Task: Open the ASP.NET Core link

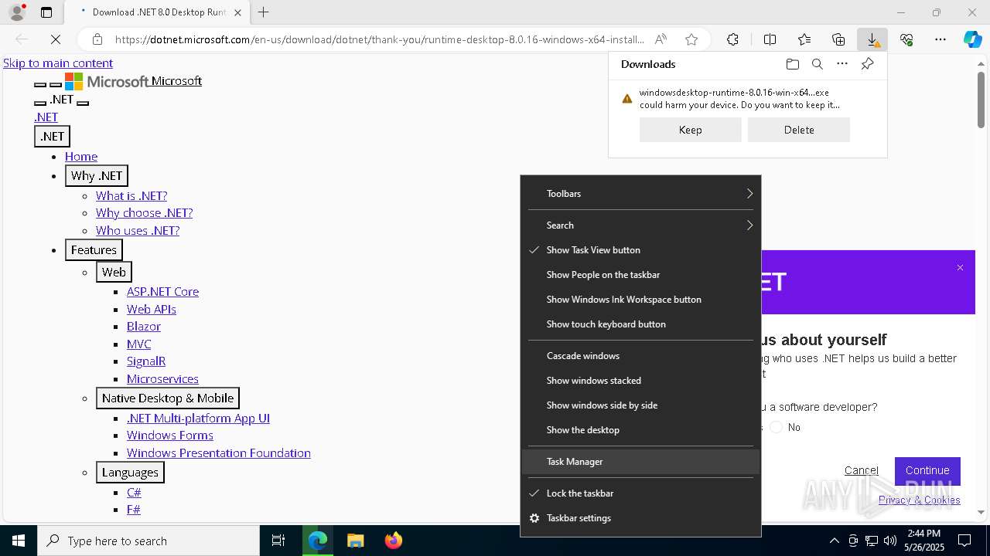Action: click(162, 291)
